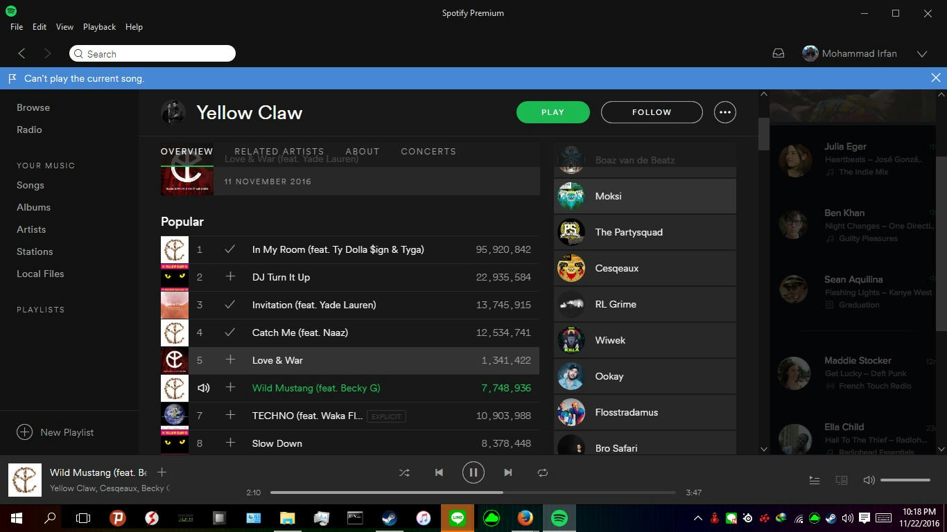947x532 pixels.
Task: Dismiss the Can't play current song banner
Action: pyautogui.click(x=936, y=78)
